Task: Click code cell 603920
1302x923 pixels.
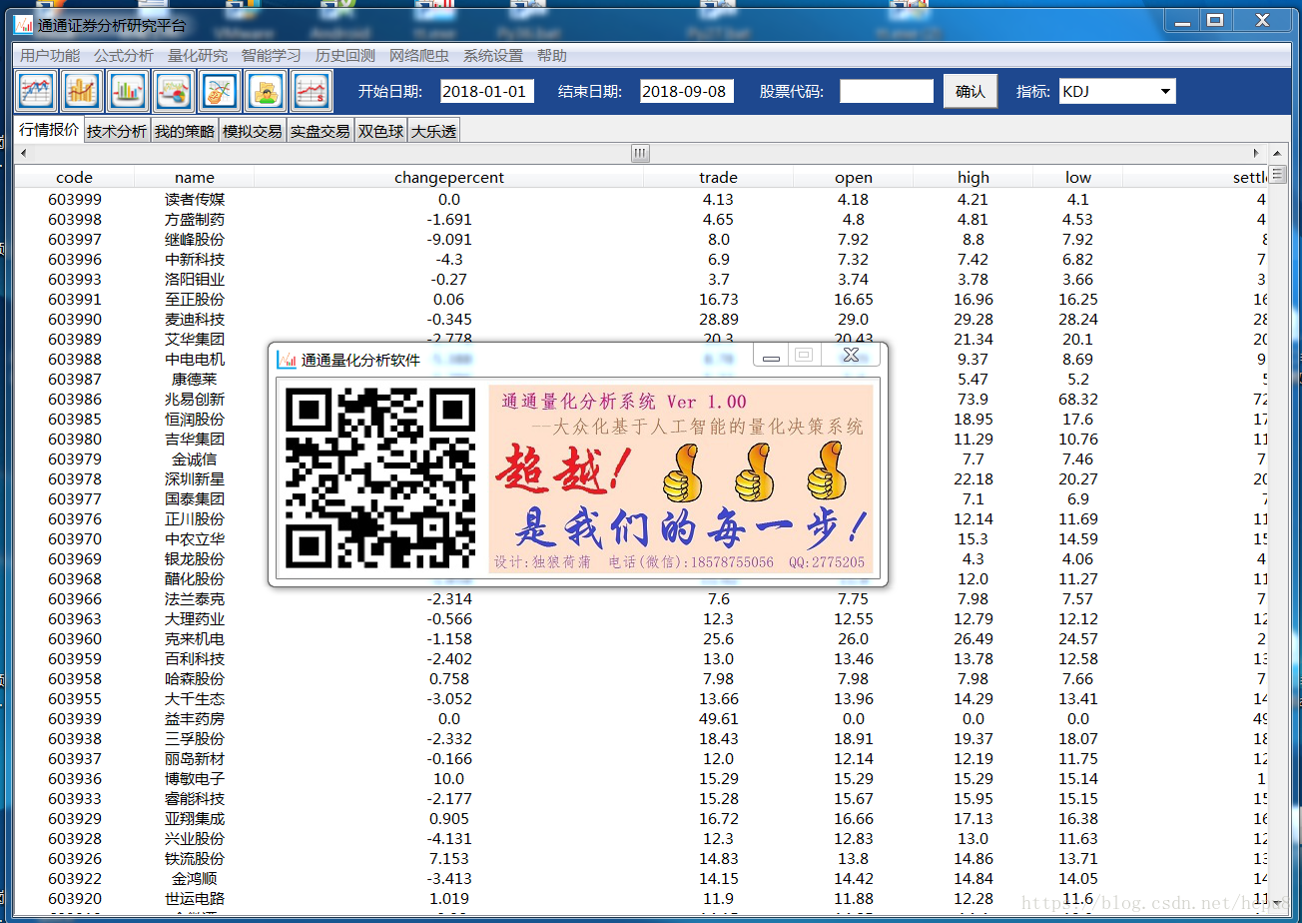Action: (75, 899)
